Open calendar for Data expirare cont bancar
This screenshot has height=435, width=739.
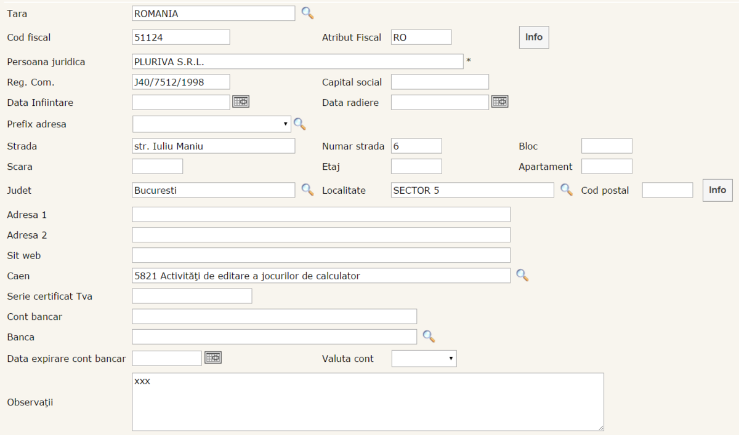pyautogui.click(x=213, y=357)
